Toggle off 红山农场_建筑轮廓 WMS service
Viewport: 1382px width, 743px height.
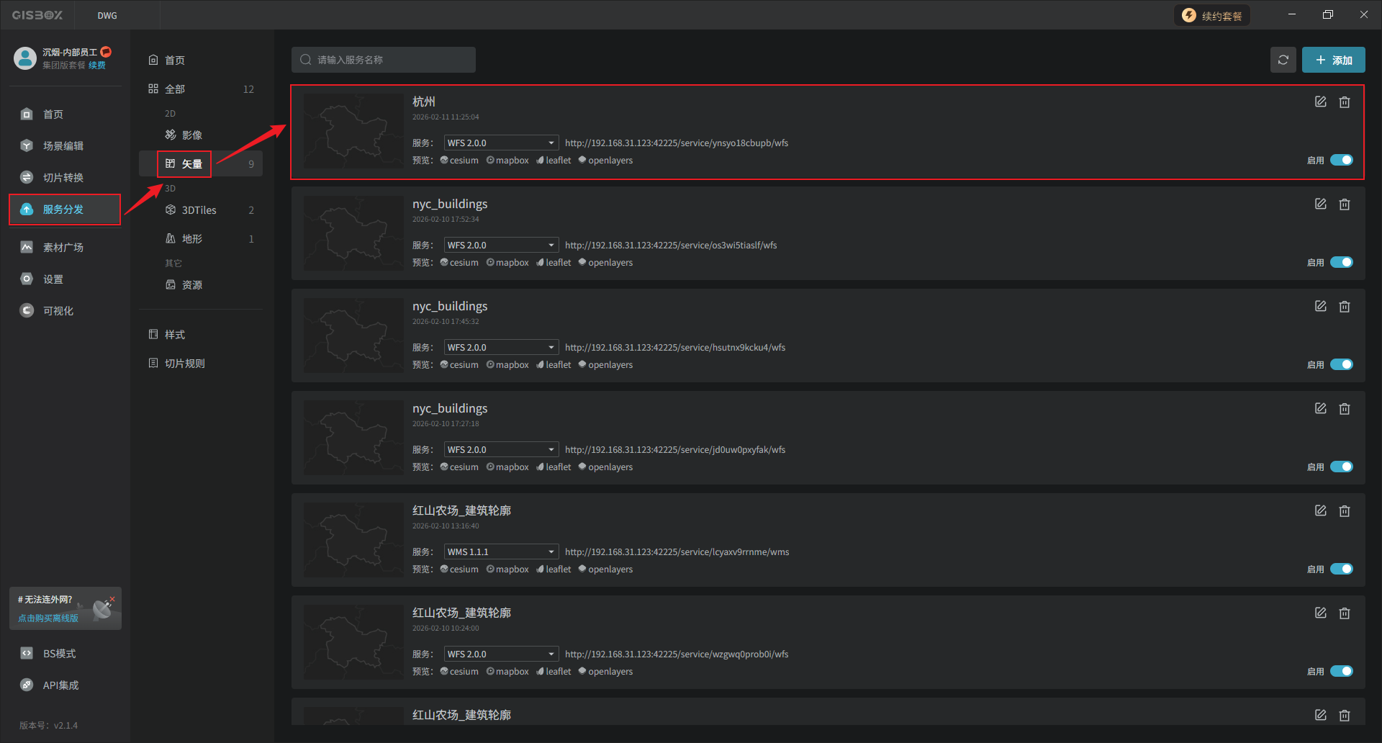pos(1341,569)
